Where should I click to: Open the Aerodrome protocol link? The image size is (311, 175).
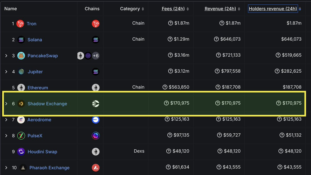[39, 120]
